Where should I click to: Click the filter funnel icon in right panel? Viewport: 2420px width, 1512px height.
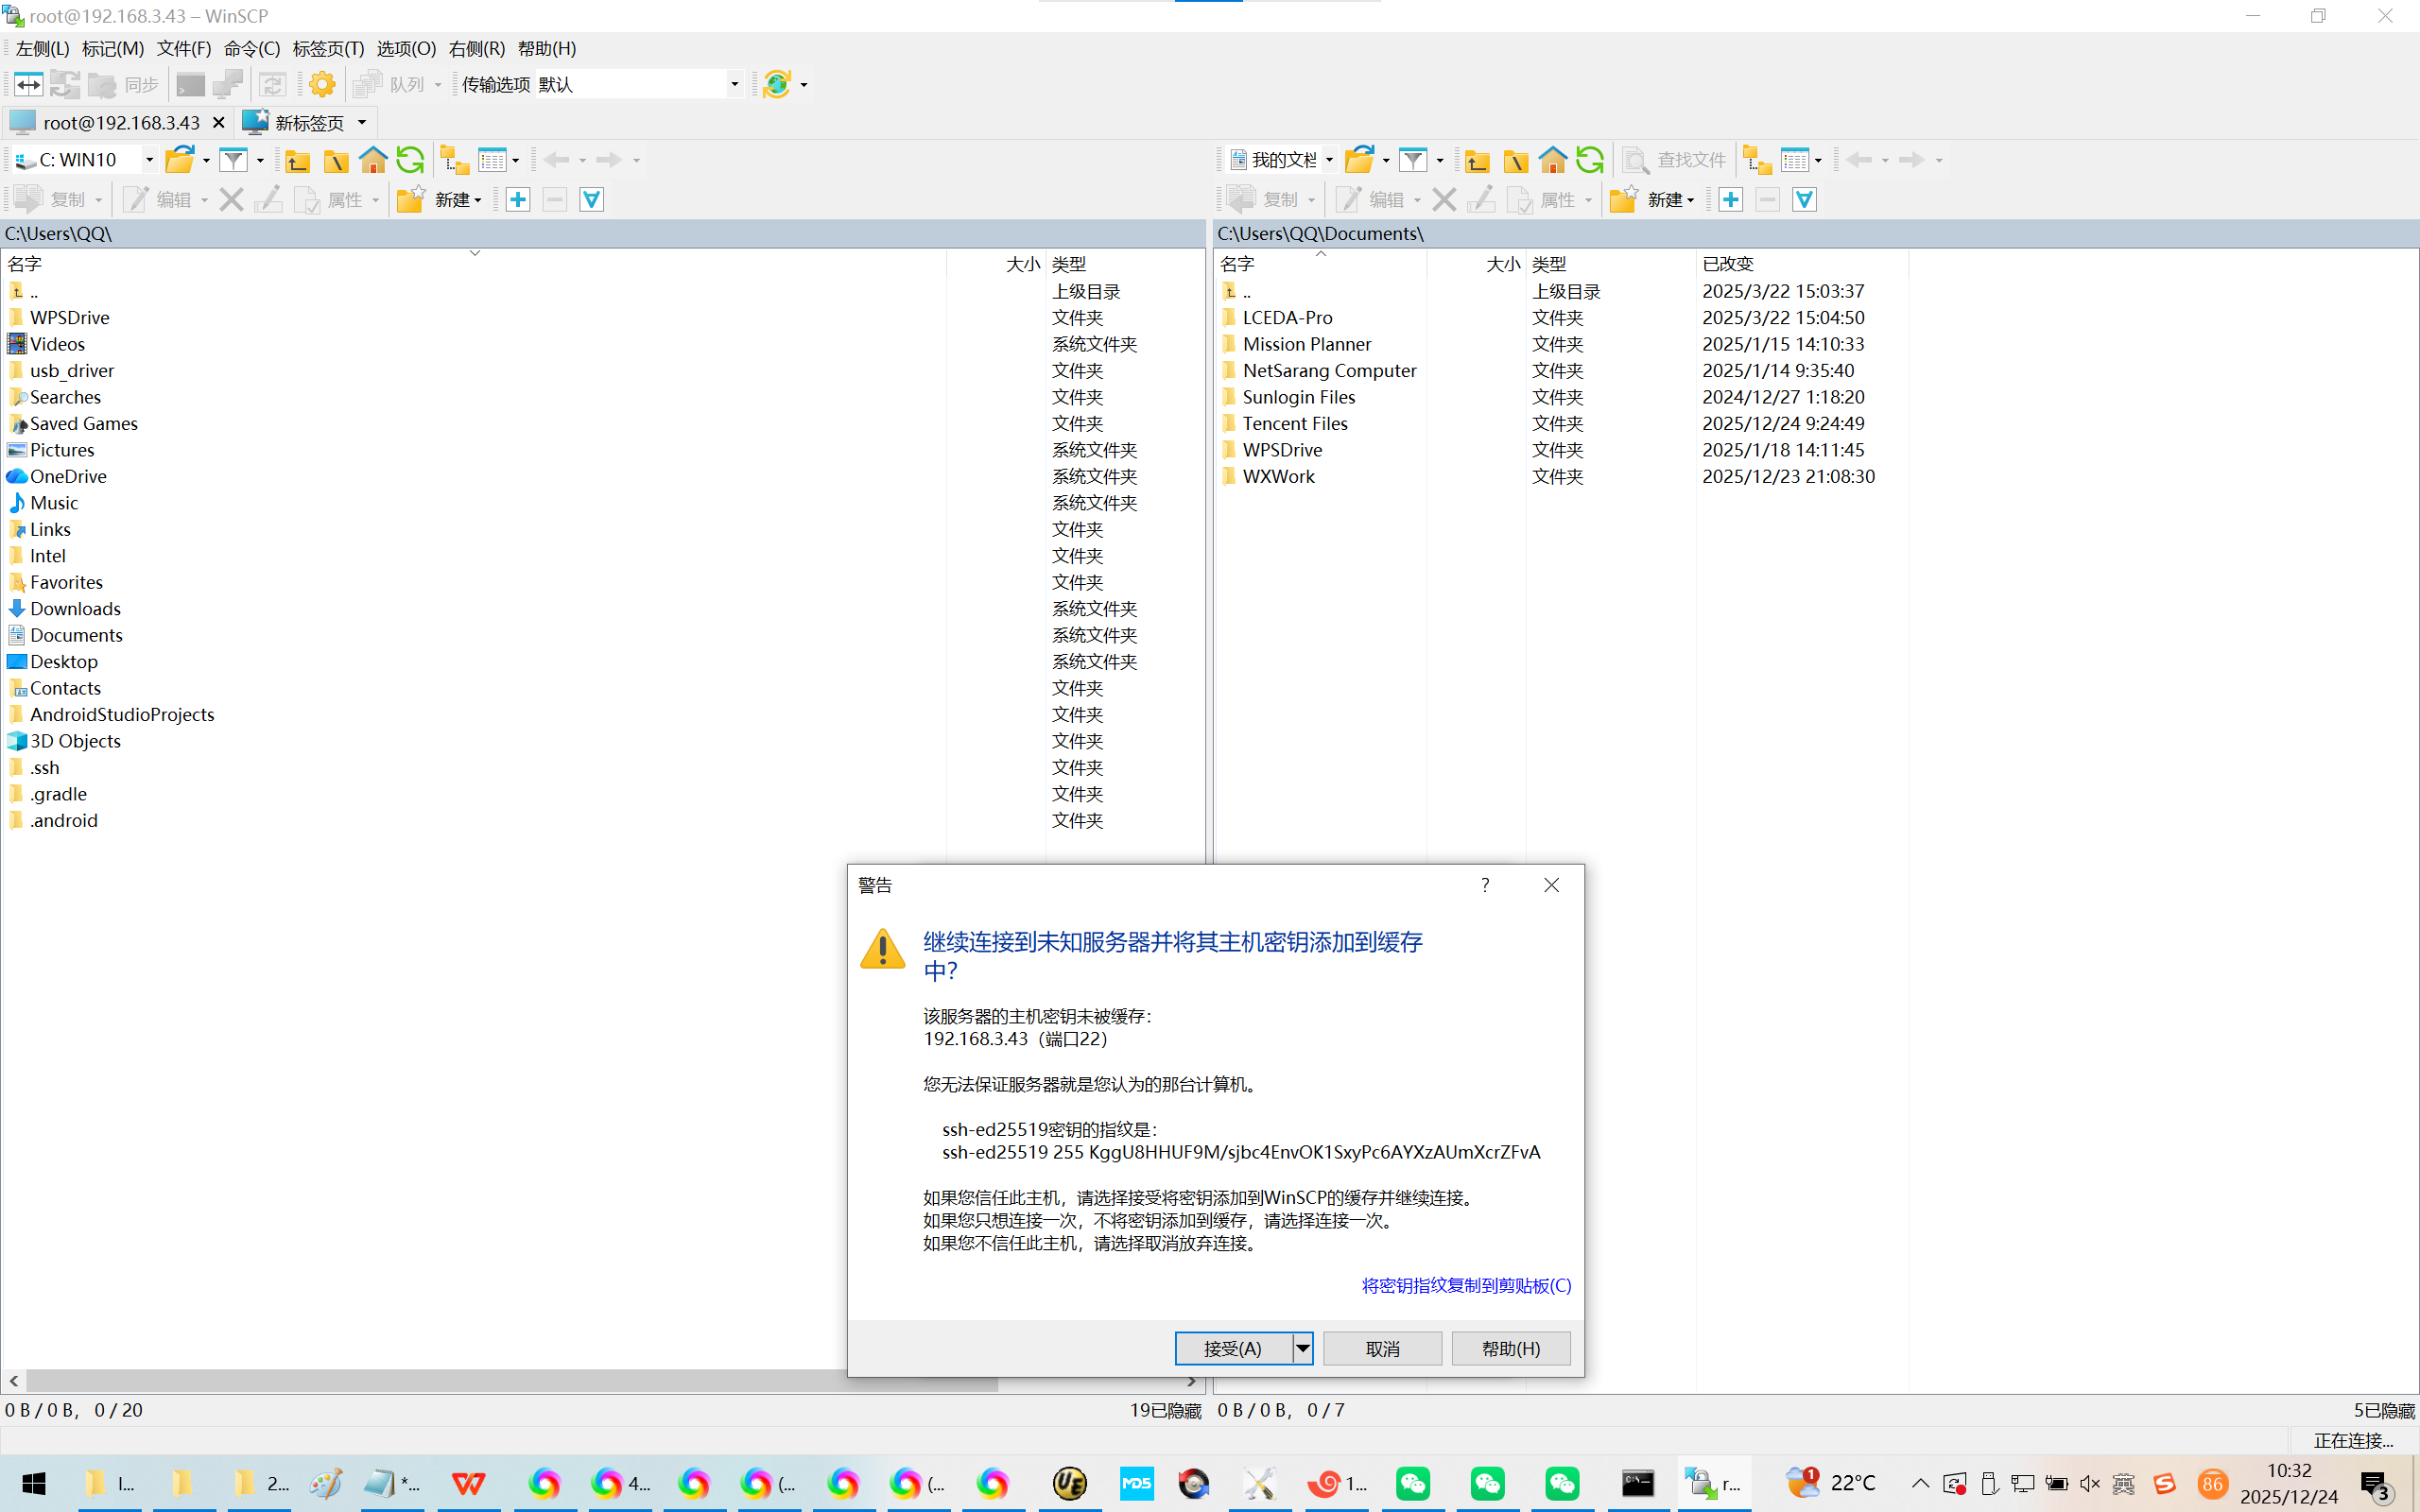(x=1413, y=160)
